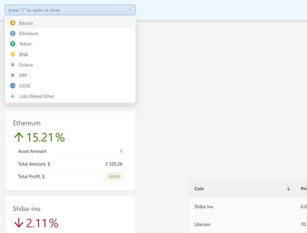Click the XRP cross icon

pos(13,75)
